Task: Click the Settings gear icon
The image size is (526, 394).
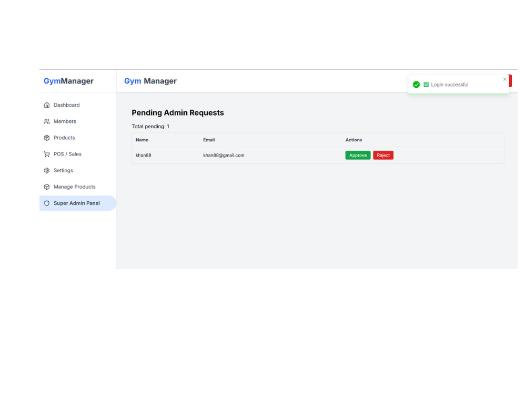Action: (x=47, y=171)
